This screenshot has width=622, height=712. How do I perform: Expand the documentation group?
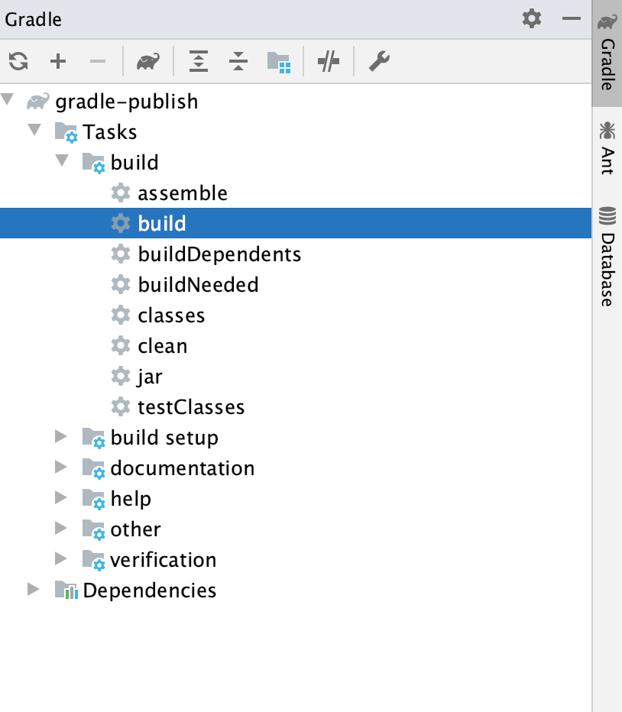61,467
